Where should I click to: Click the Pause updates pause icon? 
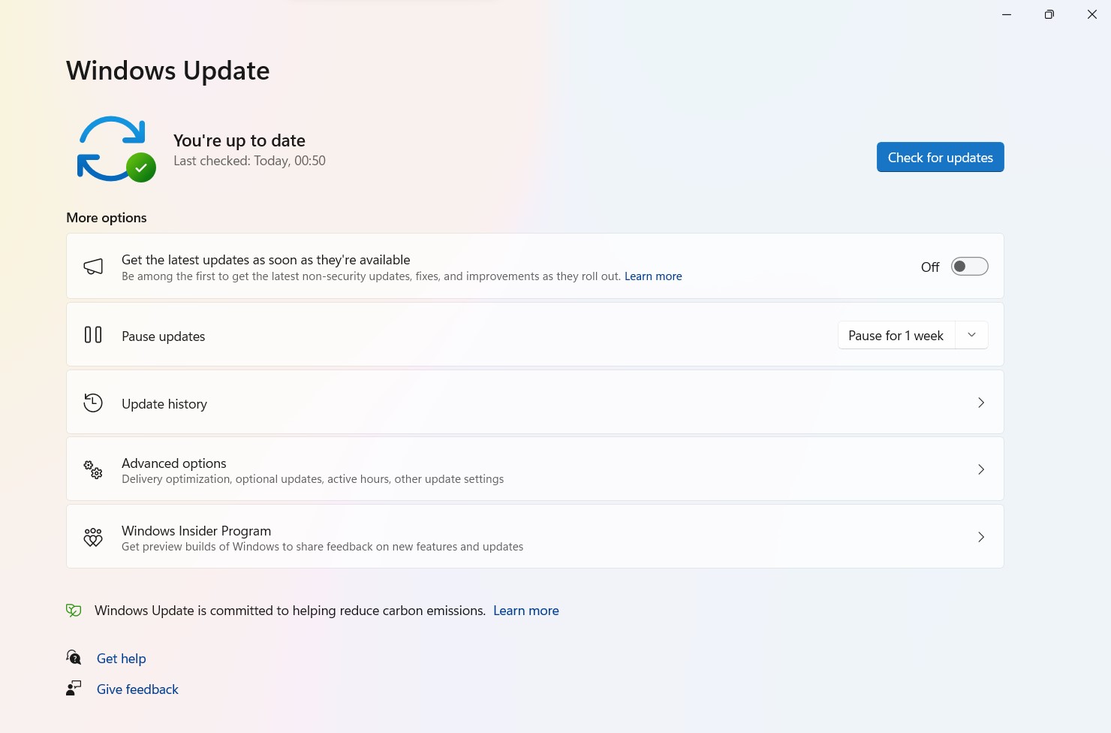coord(92,334)
